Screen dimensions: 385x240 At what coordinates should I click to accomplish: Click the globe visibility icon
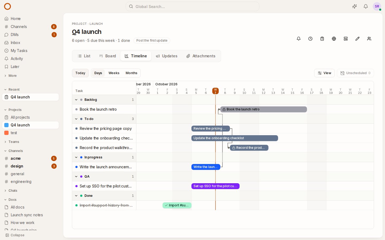[x=334, y=39]
